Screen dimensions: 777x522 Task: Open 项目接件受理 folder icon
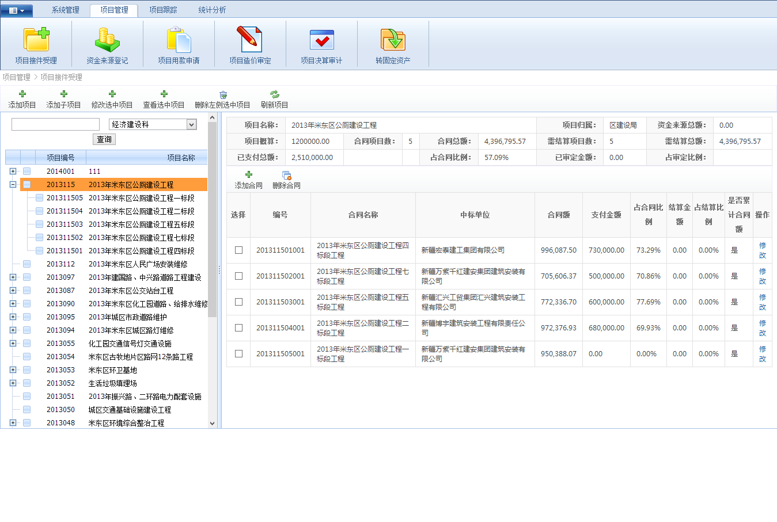tap(36, 40)
